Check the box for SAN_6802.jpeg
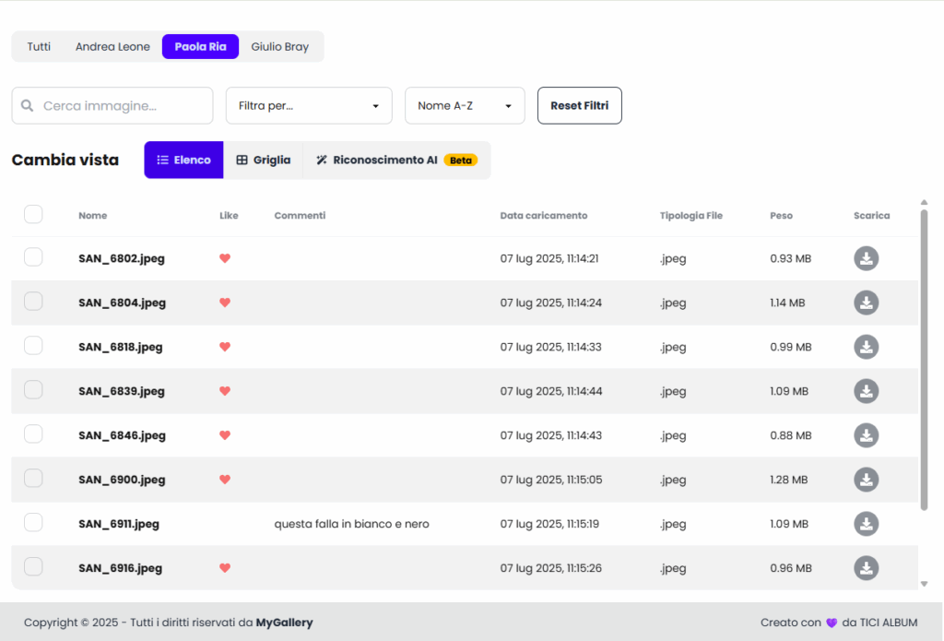Image resolution: width=944 pixels, height=641 pixels. pyautogui.click(x=33, y=257)
